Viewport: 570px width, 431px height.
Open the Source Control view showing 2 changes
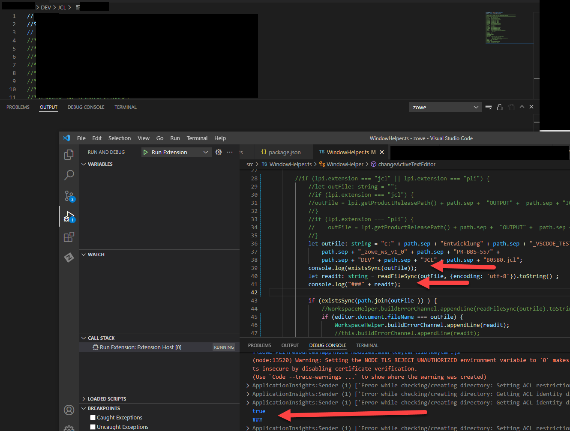(69, 196)
